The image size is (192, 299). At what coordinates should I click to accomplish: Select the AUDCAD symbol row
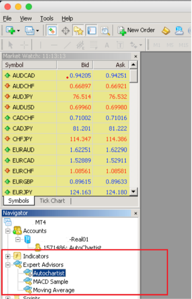point(66,76)
